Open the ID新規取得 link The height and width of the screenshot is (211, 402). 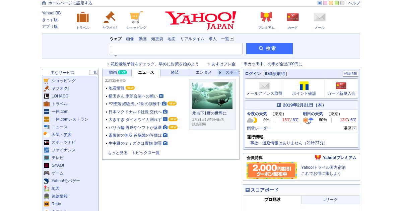[275, 74]
